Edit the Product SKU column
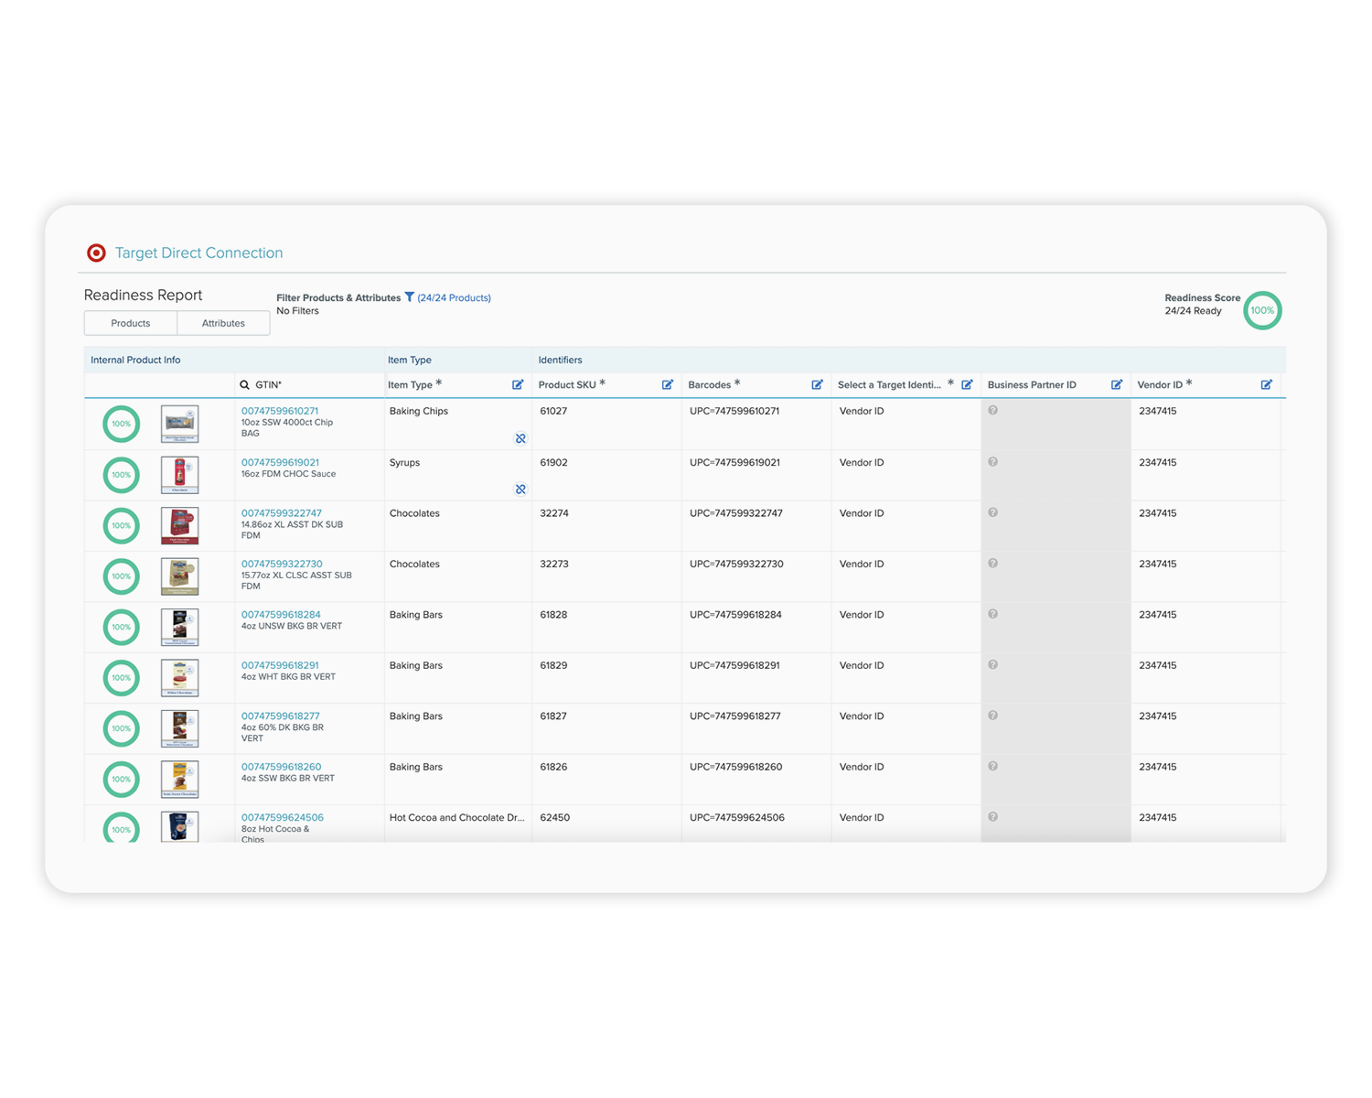1372x1098 pixels. point(668,385)
